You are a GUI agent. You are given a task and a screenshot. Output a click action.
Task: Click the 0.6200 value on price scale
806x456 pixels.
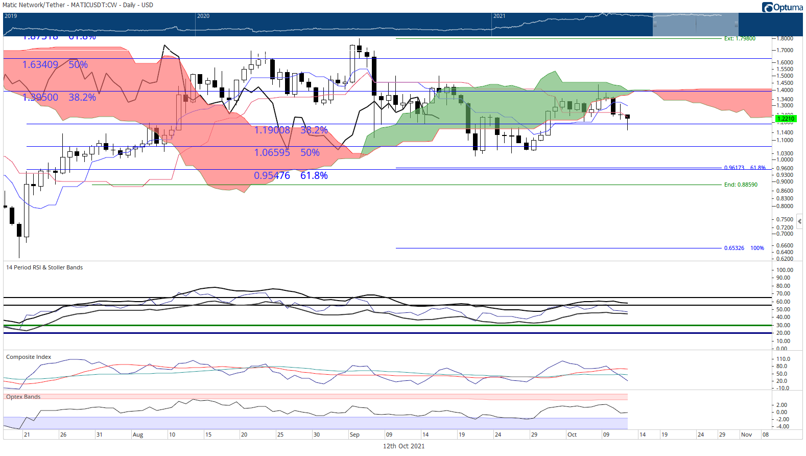click(x=785, y=259)
